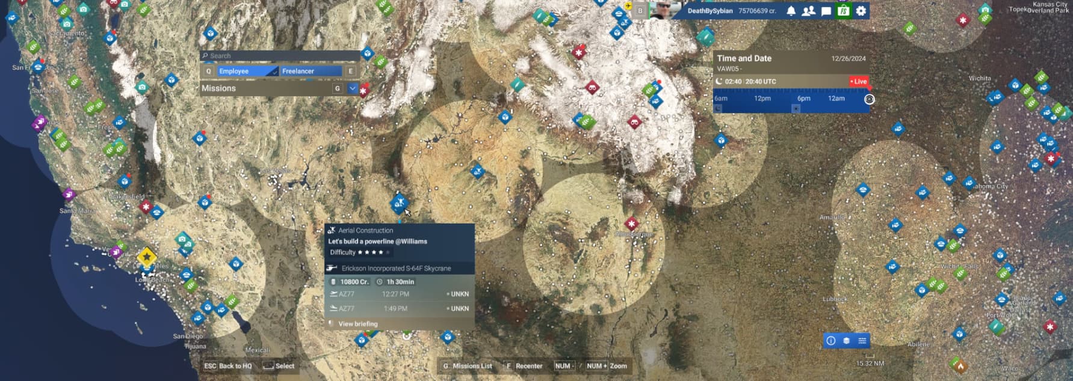Open the map layers stack icon
Screen dimensions: 1073x381
pos(846,341)
